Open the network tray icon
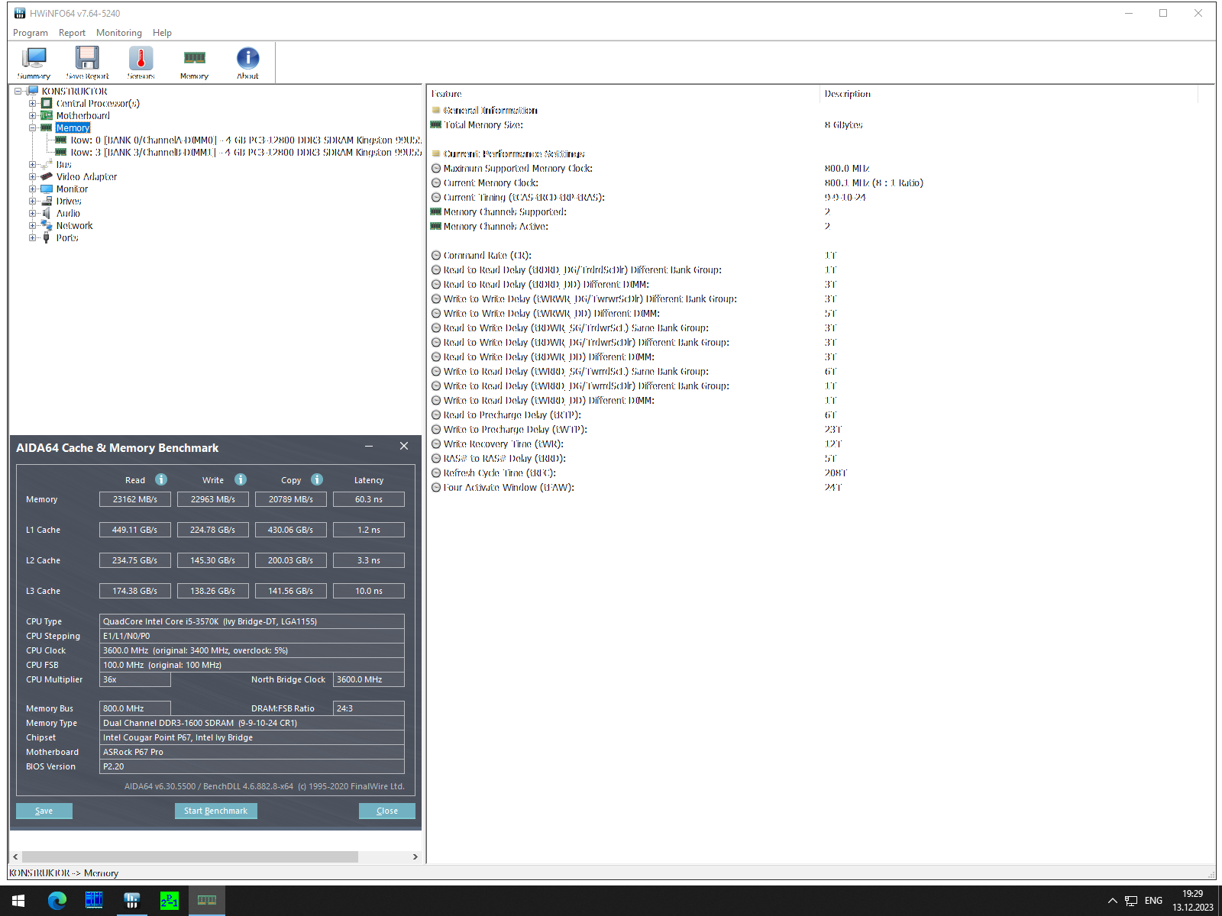 click(1131, 901)
